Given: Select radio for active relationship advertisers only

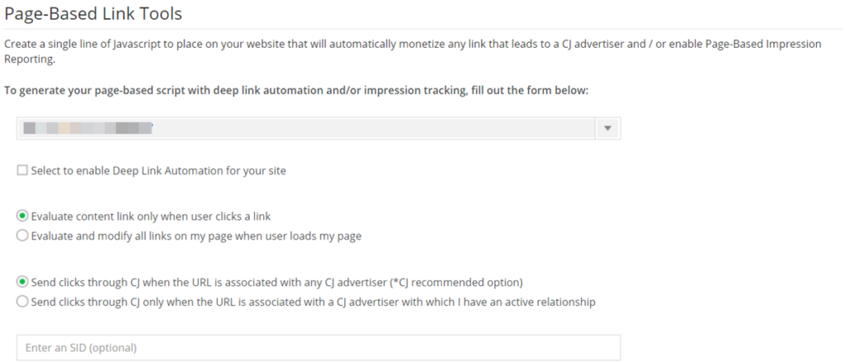Looking at the screenshot, I should point(22,302).
